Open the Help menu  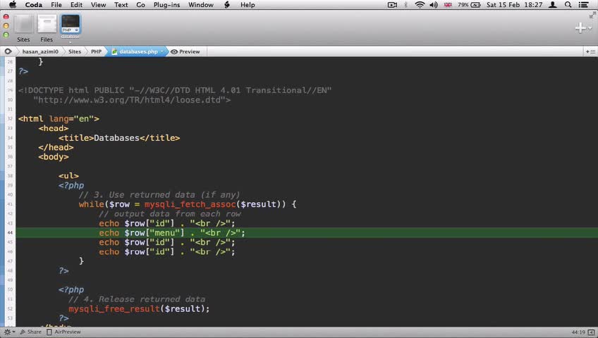248,4
